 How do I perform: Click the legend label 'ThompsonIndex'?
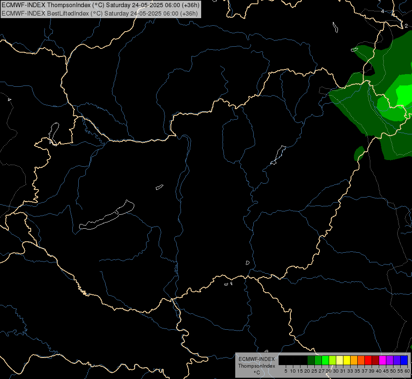click(x=256, y=366)
